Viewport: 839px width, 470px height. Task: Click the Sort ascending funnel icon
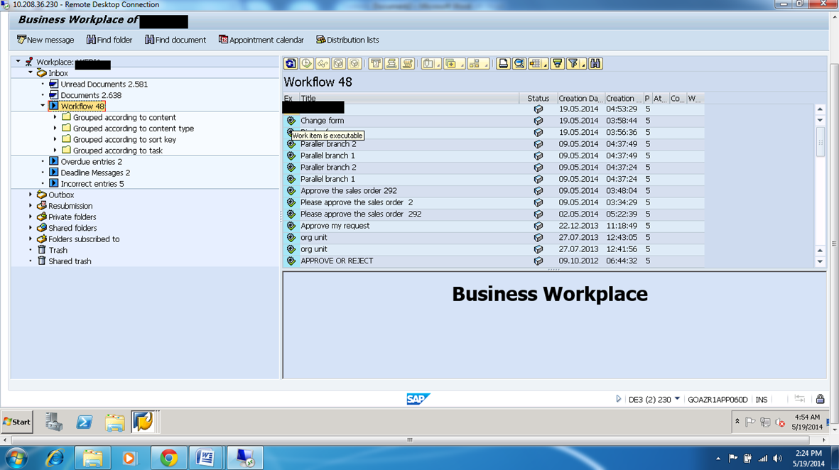(558, 63)
